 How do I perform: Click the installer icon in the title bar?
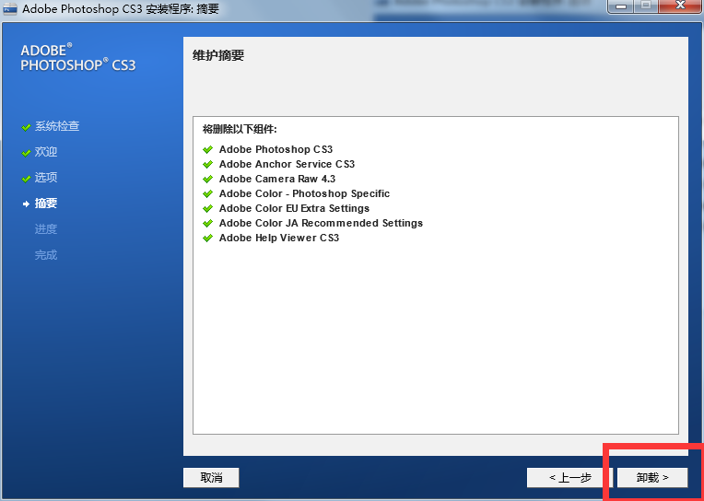tap(10, 8)
